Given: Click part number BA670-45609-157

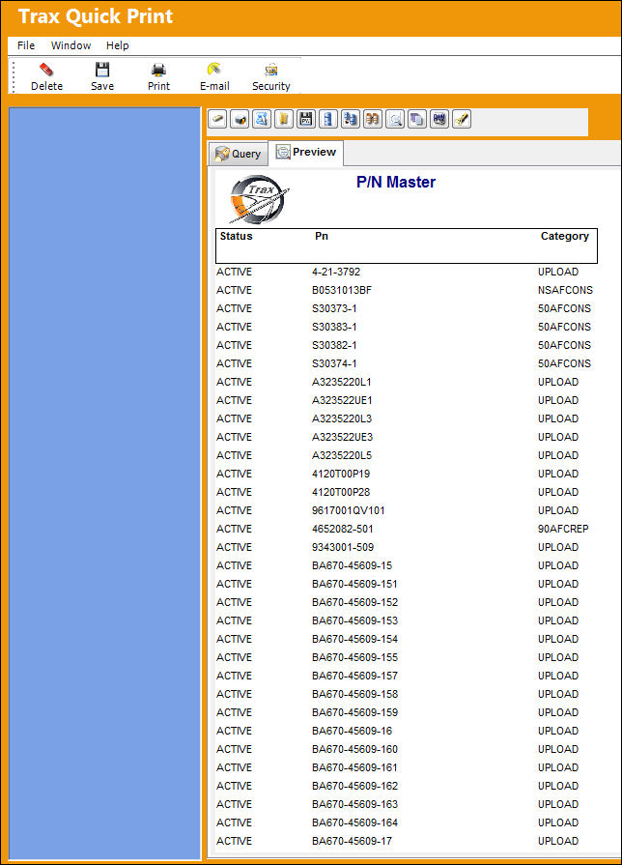Looking at the screenshot, I should coord(354,676).
